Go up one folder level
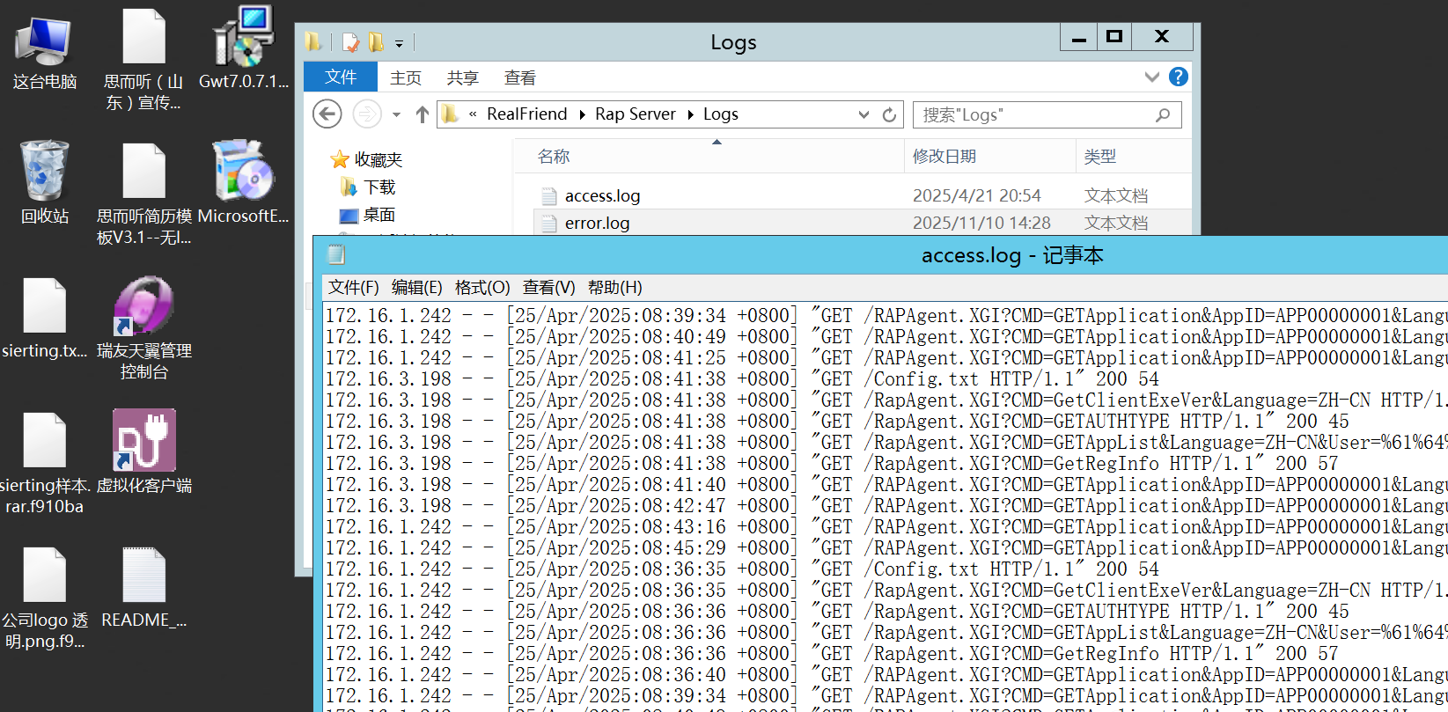The height and width of the screenshot is (712, 1448). 423,114
